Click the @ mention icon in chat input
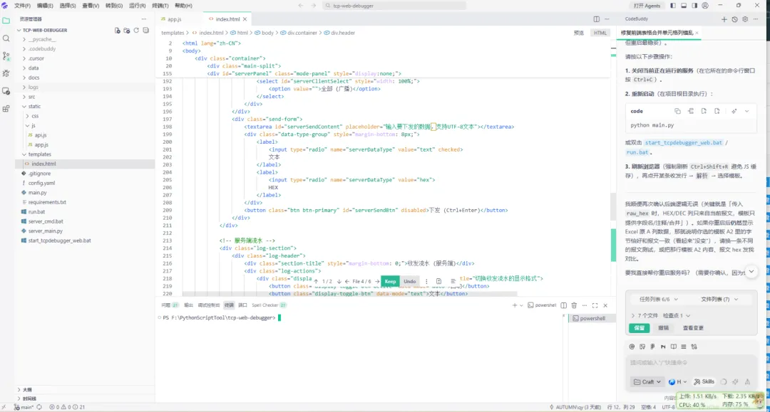The width and height of the screenshot is (770, 412). click(x=632, y=347)
